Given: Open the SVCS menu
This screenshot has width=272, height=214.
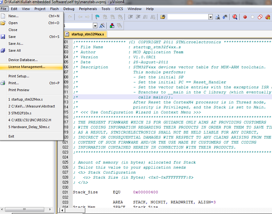Looking at the screenshot, I should tap(119, 9).
